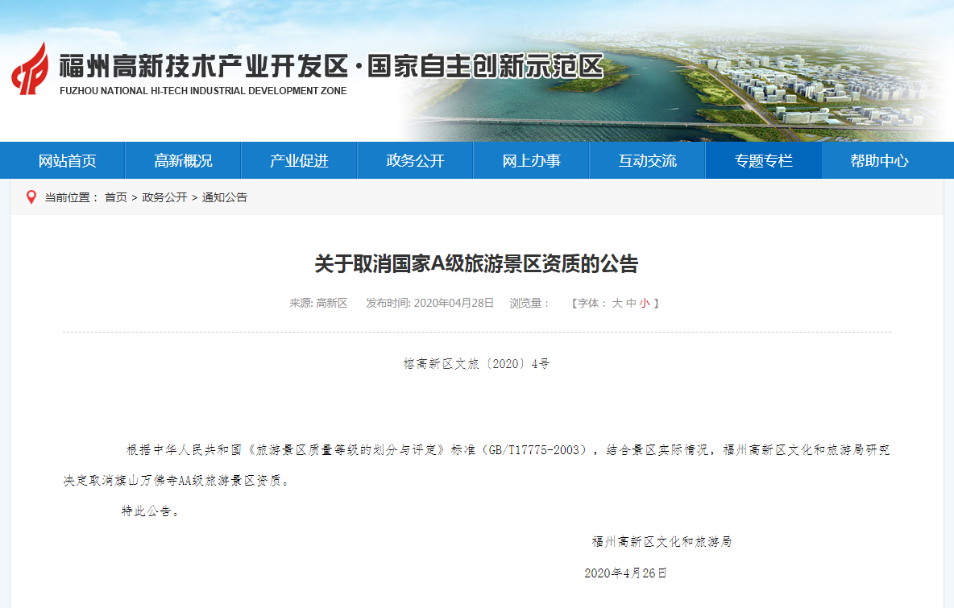954x608 pixels.
Task: Click the document number 榕高新区文旅〔2020〕4号
Action: [x=476, y=364]
